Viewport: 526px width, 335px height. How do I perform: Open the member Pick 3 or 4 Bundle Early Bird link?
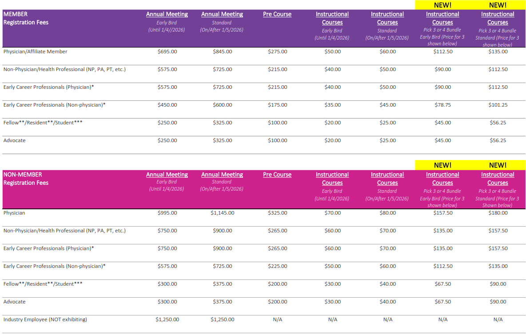coord(442,18)
